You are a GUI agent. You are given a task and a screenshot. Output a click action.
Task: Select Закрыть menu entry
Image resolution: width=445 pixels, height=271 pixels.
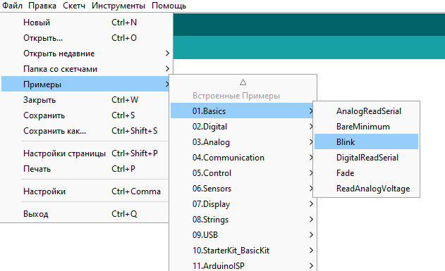(86, 100)
